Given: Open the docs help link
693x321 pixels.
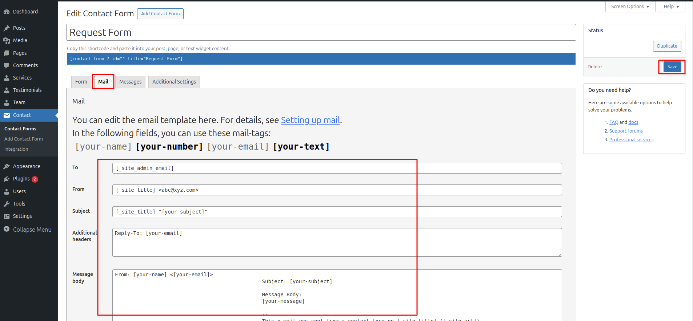Looking at the screenshot, I should click(633, 122).
